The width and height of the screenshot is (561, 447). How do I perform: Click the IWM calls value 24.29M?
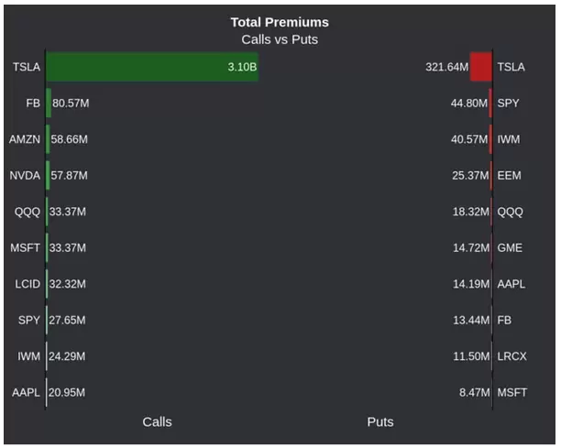[x=67, y=356]
